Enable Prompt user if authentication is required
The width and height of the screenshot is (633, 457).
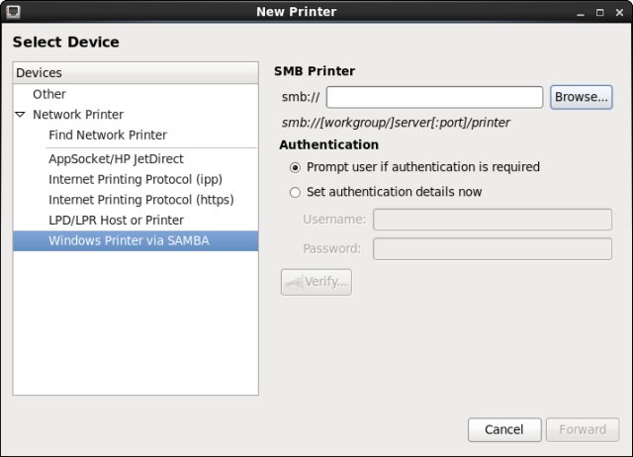tap(295, 167)
